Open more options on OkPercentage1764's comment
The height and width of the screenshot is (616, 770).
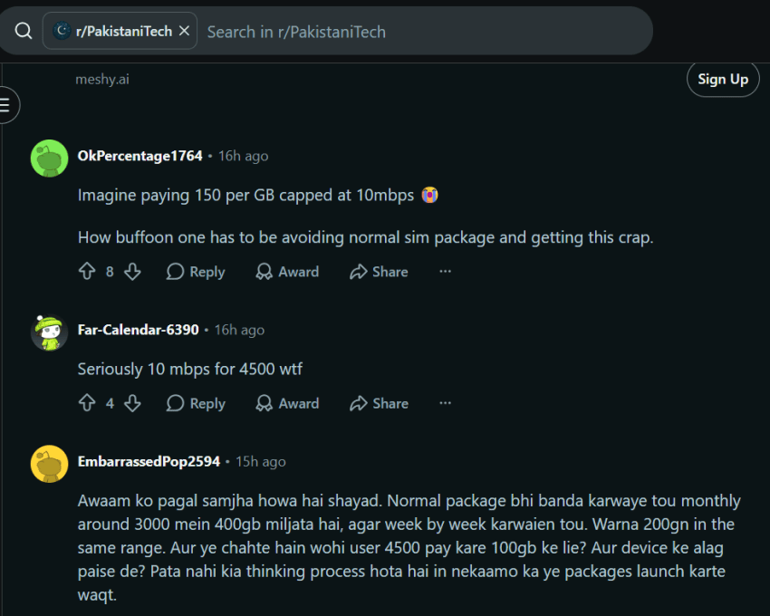click(445, 271)
